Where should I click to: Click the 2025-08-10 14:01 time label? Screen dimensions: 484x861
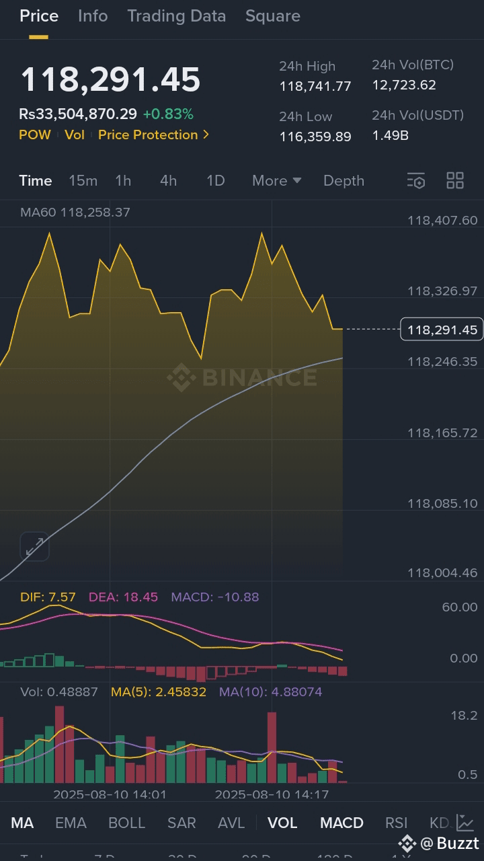(x=110, y=794)
